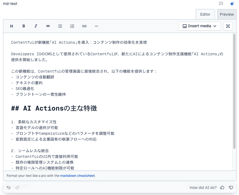Give thumbs up feedback for AI
Viewport: 239px width, 195px height.
(x=222, y=188)
